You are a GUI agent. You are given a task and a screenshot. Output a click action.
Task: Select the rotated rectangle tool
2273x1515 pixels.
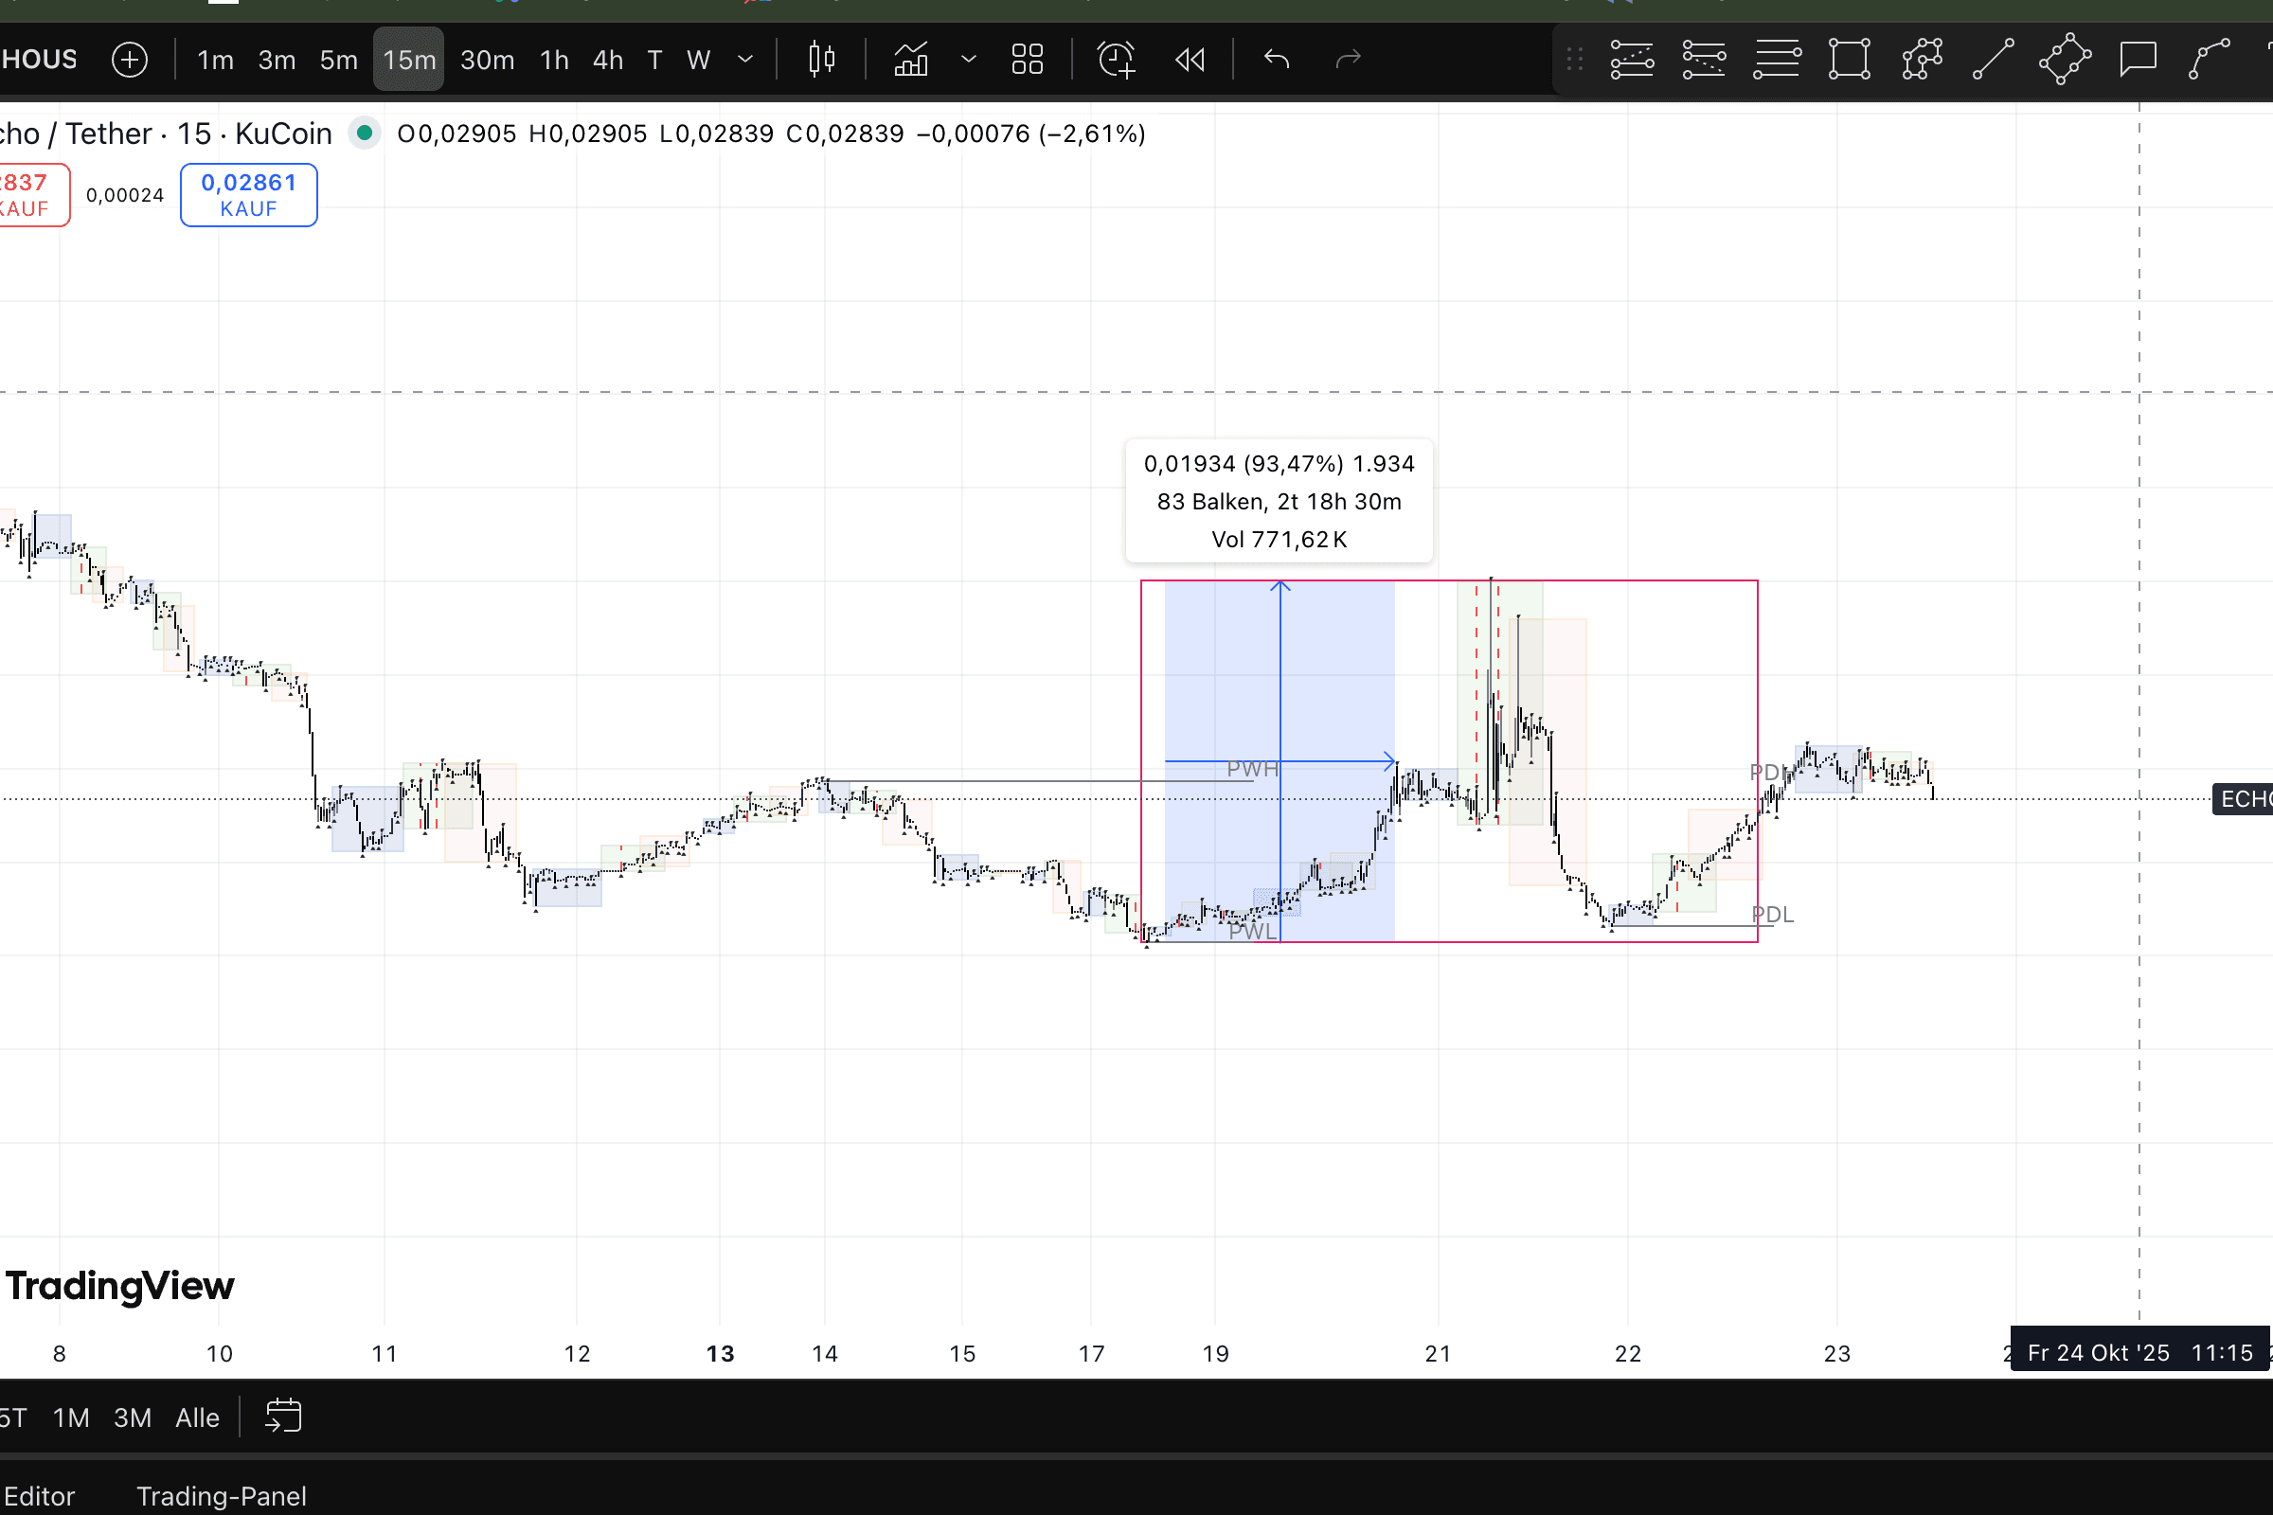tap(2066, 60)
